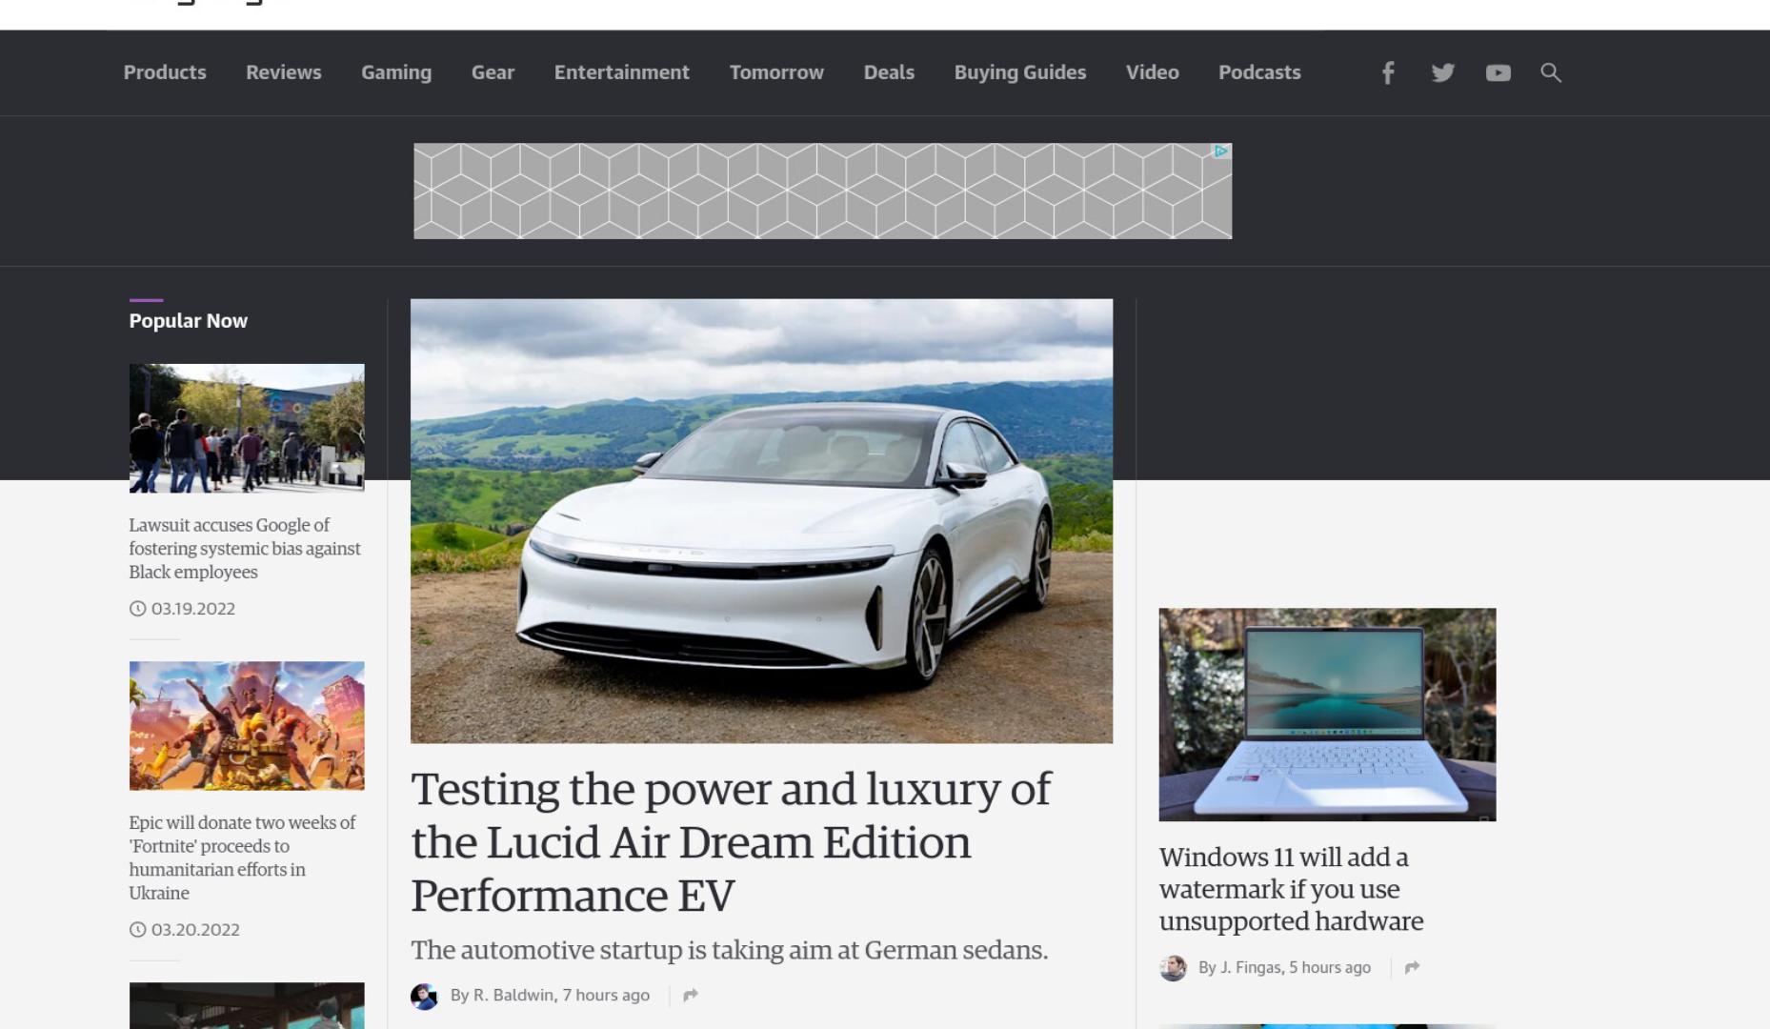Click the '7 hours ago' timestamp
Image resolution: width=1770 pixels, height=1029 pixels.
606,995
